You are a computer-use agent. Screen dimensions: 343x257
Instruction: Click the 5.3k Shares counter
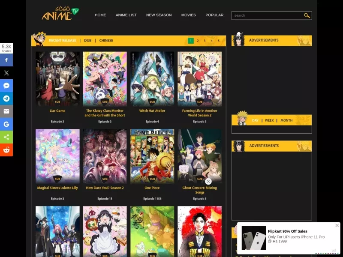coord(6,48)
